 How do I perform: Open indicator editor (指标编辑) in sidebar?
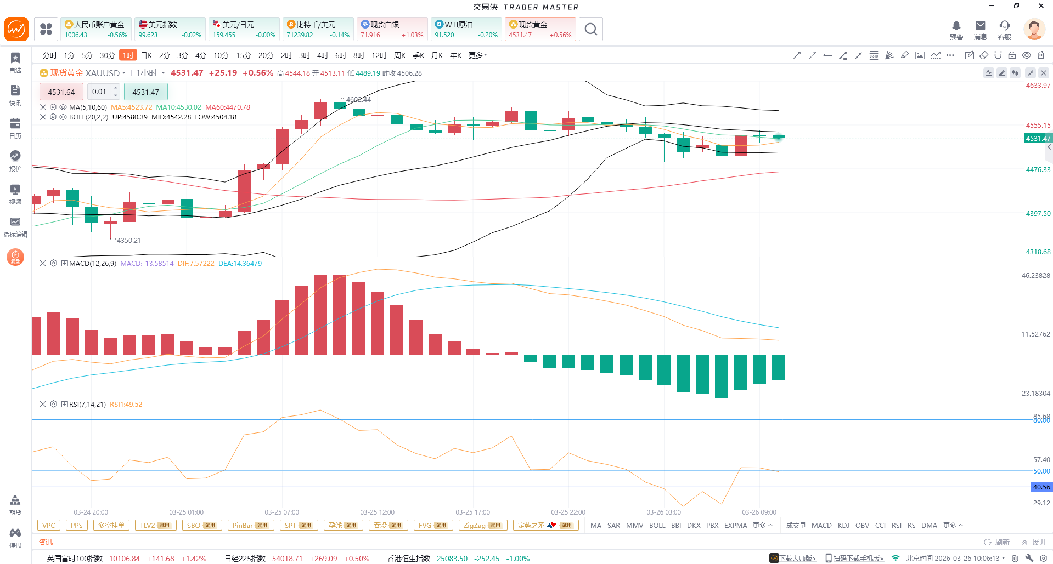(x=15, y=227)
